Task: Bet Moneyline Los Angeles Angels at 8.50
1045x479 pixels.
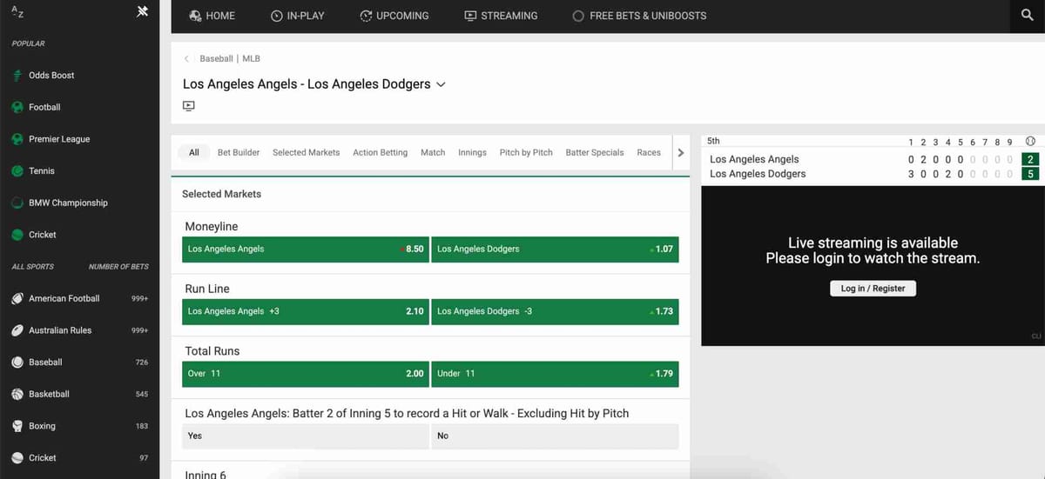Action: [x=306, y=249]
